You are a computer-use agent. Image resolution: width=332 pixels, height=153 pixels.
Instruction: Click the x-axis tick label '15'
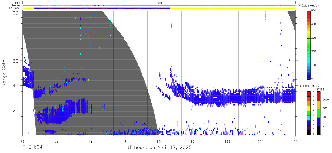(193, 141)
